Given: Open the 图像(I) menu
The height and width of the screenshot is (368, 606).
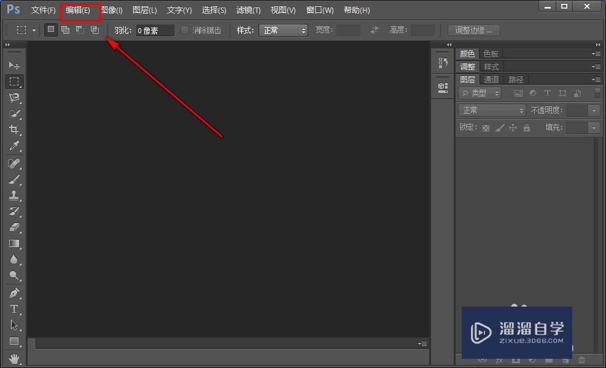Looking at the screenshot, I should 112,10.
